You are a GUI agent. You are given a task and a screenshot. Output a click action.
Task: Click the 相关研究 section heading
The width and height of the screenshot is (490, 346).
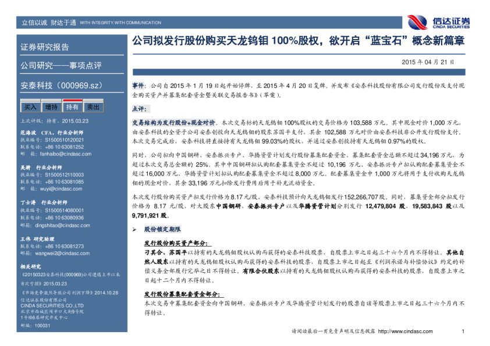click(x=30, y=266)
